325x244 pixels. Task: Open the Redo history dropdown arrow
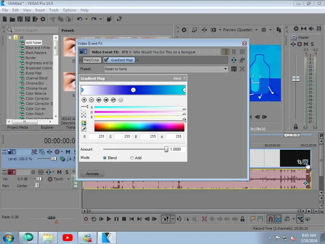point(101,19)
